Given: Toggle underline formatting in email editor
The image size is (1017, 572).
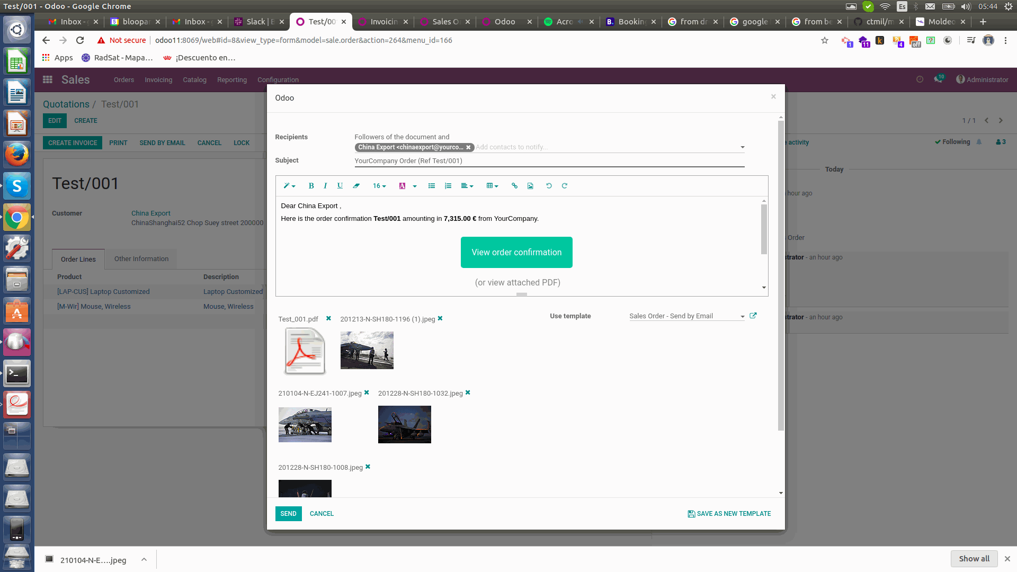Looking at the screenshot, I should coord(340,186).
